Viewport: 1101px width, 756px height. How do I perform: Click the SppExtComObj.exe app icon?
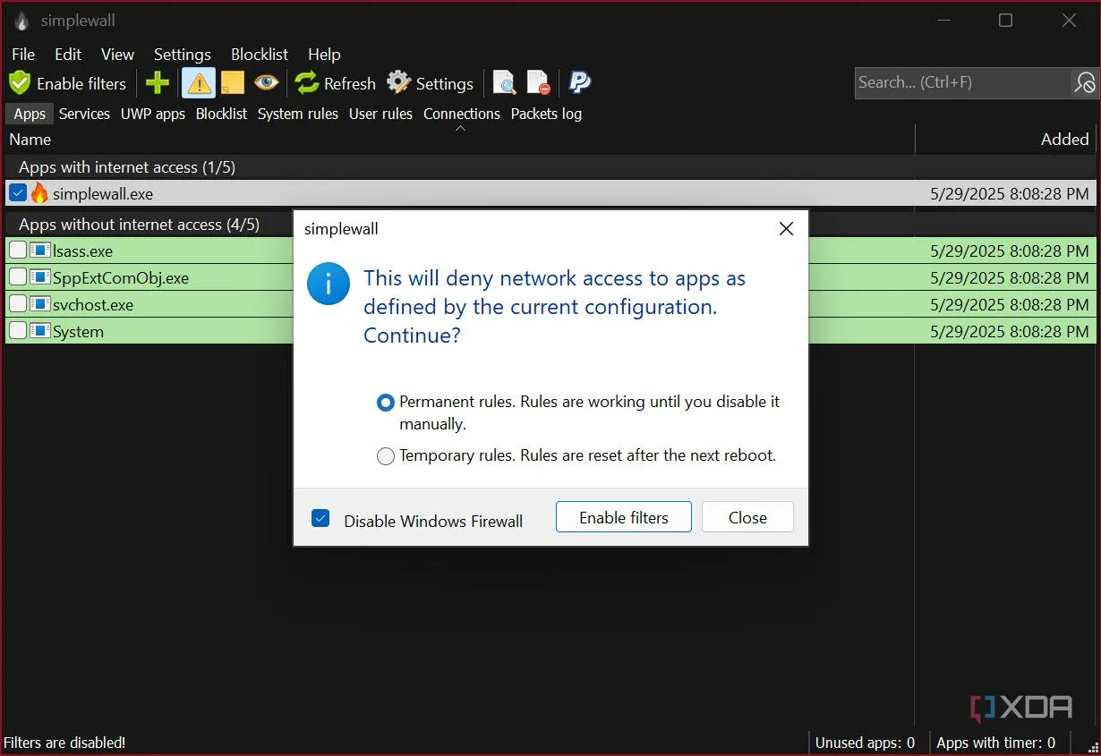(x=40, y=277)
